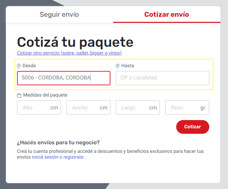Click the Medidas del paquete label

(x=45, y=95)
